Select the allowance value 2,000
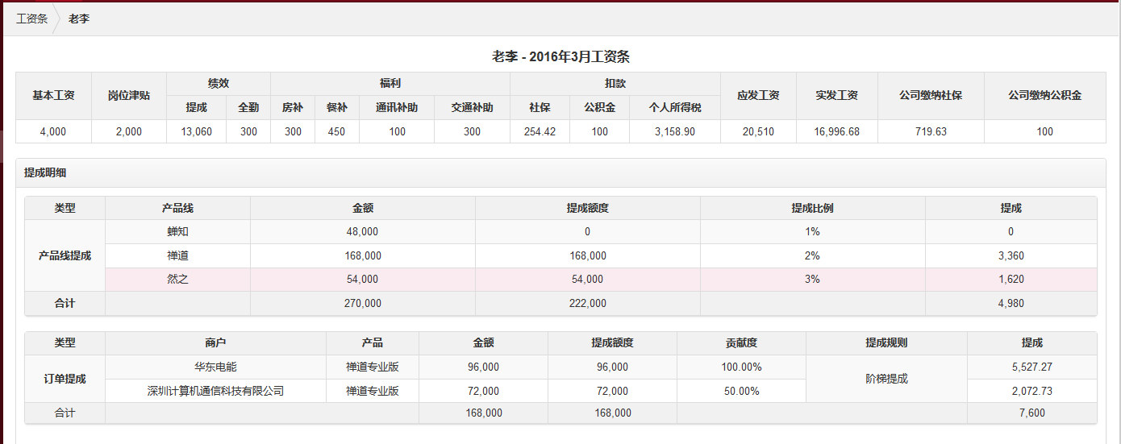Screen dimensions: 1121x444 [x=129, y=131]
